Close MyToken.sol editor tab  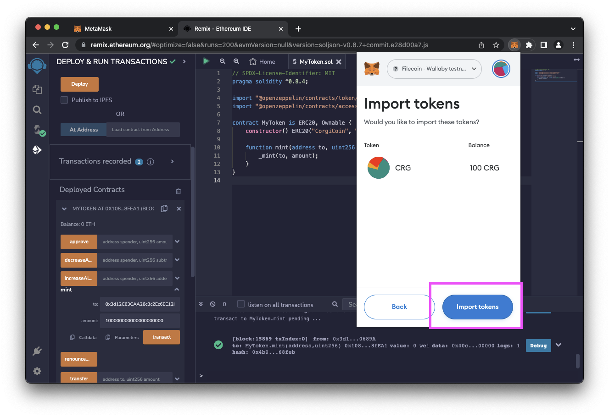click(x=339, y=61)
